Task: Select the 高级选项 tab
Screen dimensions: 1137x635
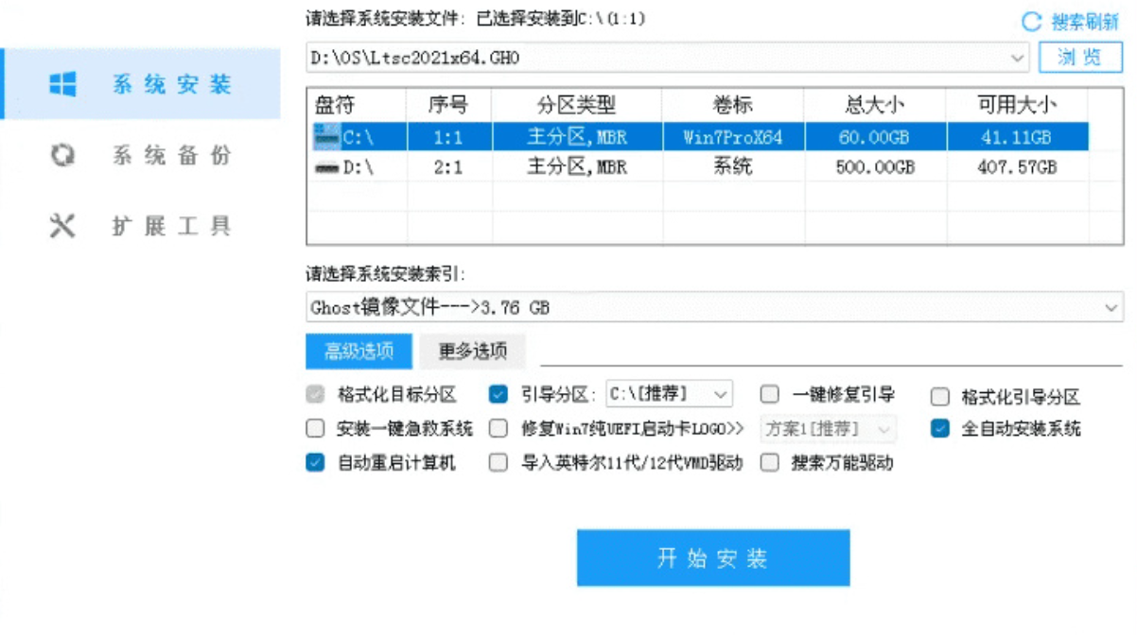Action: (x=359, y=351)
